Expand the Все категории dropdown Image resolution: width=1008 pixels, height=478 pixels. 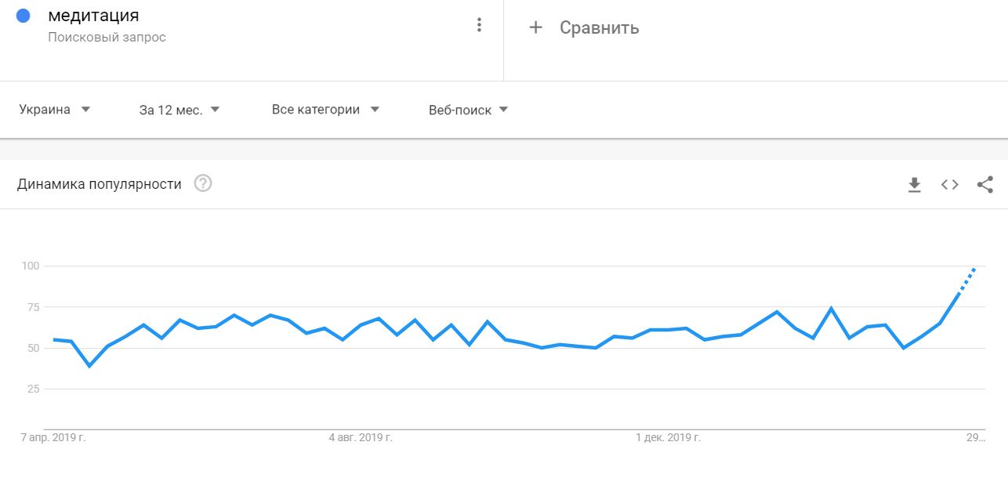(x=325, y=110)
